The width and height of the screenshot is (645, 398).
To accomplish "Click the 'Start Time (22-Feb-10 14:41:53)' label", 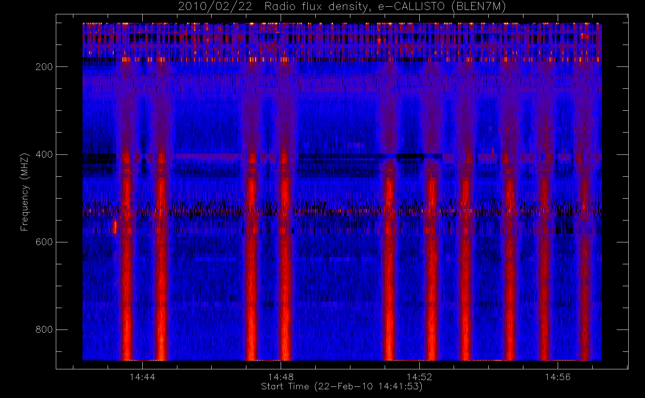I will [x=342, y=386].
